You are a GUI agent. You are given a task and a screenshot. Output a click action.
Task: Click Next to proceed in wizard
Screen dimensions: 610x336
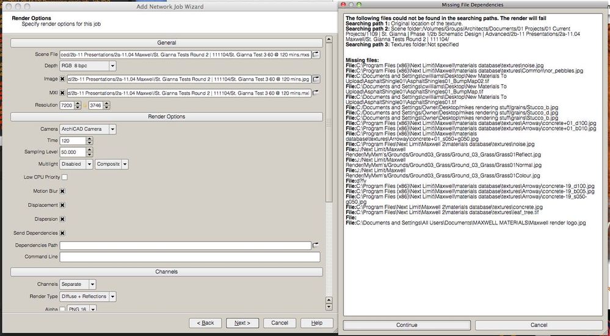[242, 323]
